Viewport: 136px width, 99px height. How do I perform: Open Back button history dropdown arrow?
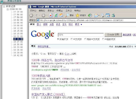click(x=40, y=15)
